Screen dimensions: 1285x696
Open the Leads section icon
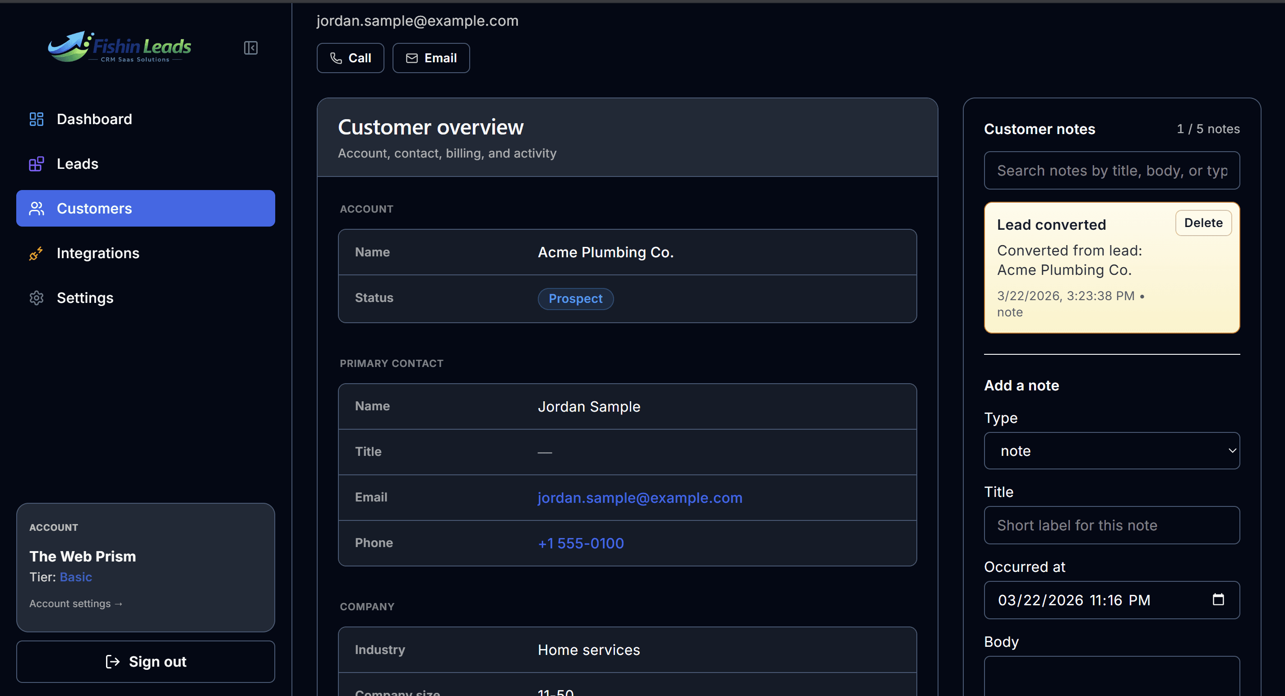(x=37, y=164)
